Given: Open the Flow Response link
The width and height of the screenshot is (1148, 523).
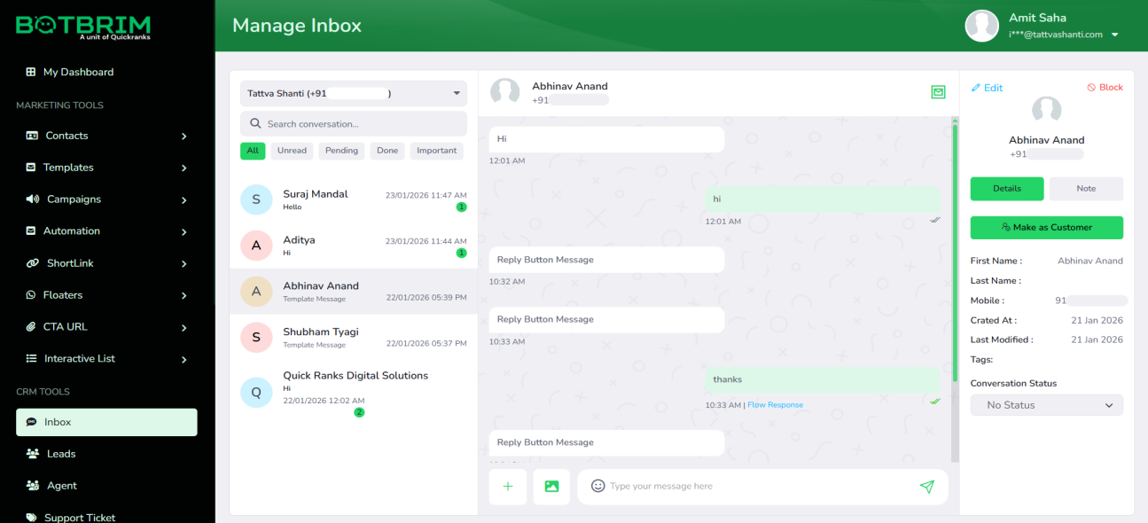Looking at the screenshot, I should 775,405.
